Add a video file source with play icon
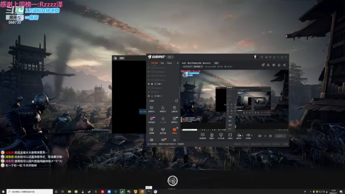Viewport: 345px width, 194px height. click(x=230, y=136)
